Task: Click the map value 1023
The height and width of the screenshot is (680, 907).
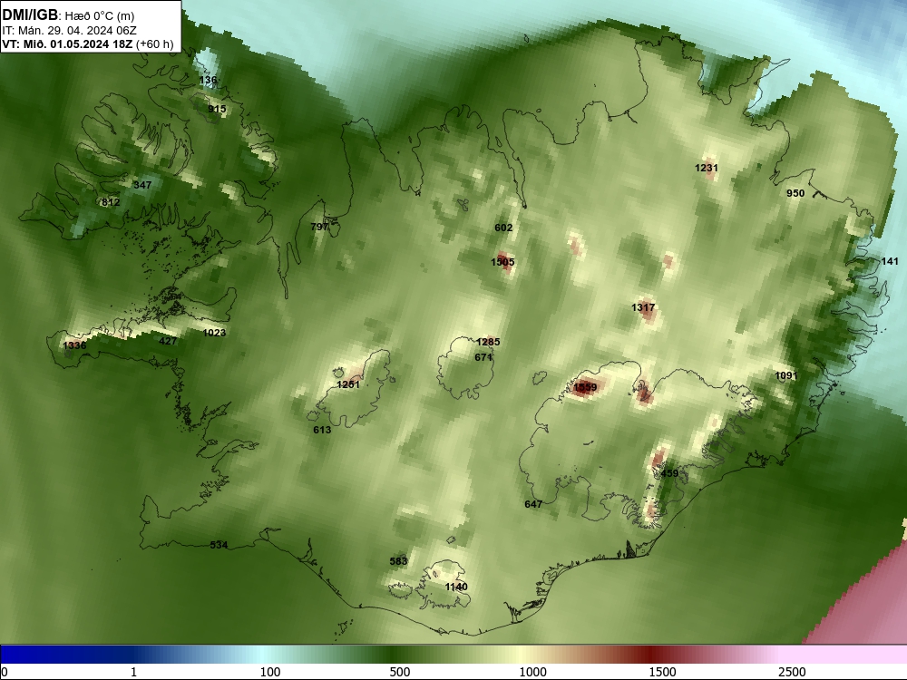Action: 214,333
